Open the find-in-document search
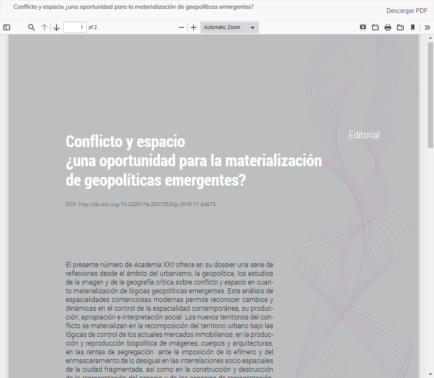Viewport: 434px width, 378px height. [x=32, y=27]
